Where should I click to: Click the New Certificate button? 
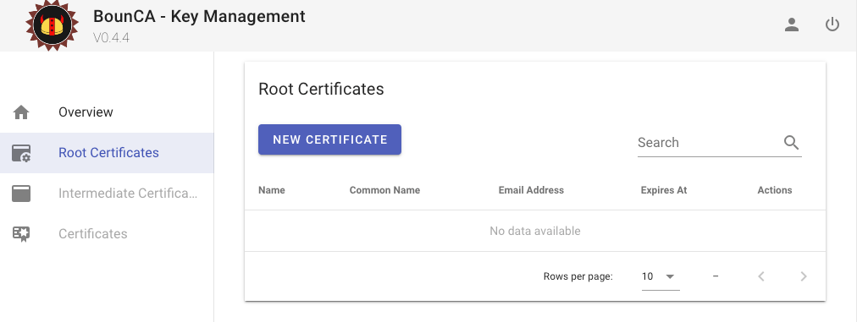point(329,139)
